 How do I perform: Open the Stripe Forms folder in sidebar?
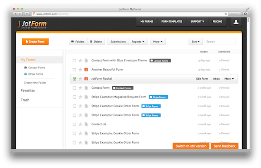click(36, 74)
